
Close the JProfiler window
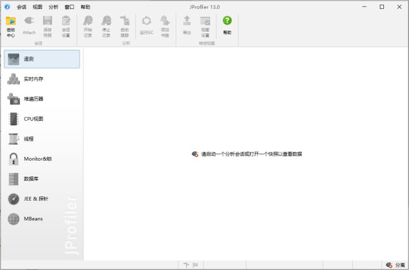tap(399, 7)
